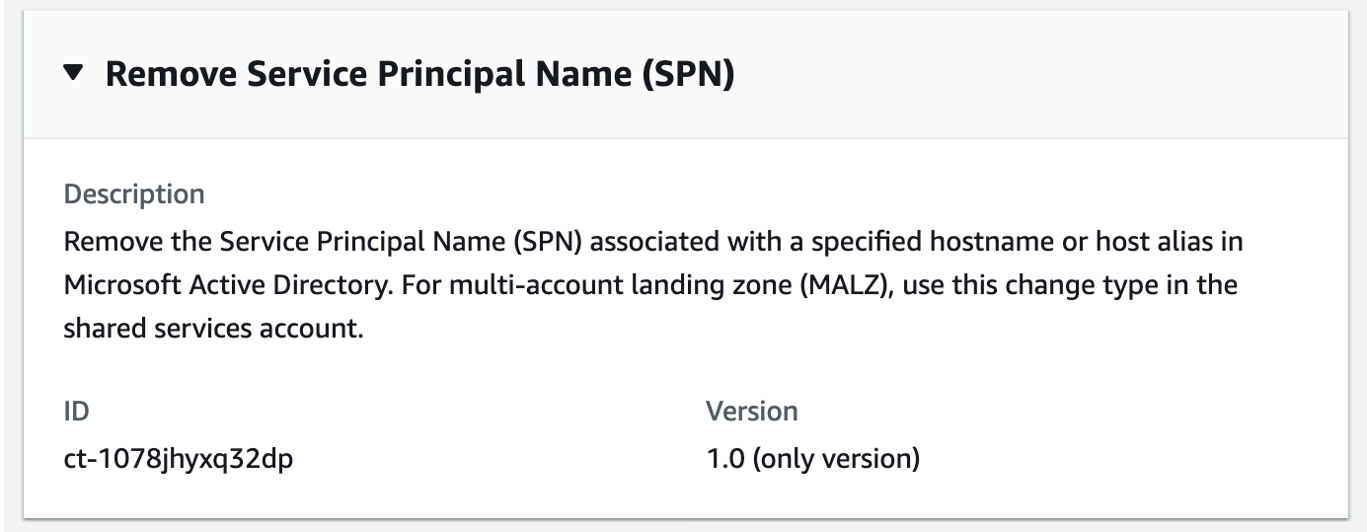Click the word Remove starting the description
1367x532 pixels.
click(x=107, y=242)
